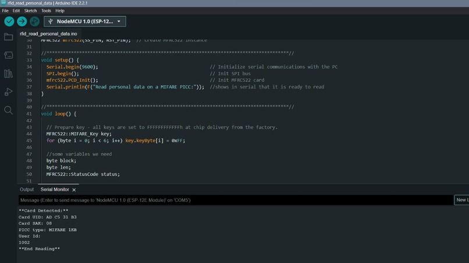Click line number 50 in gutter
This screenshot has height=263, width=469.
point(29,174)
